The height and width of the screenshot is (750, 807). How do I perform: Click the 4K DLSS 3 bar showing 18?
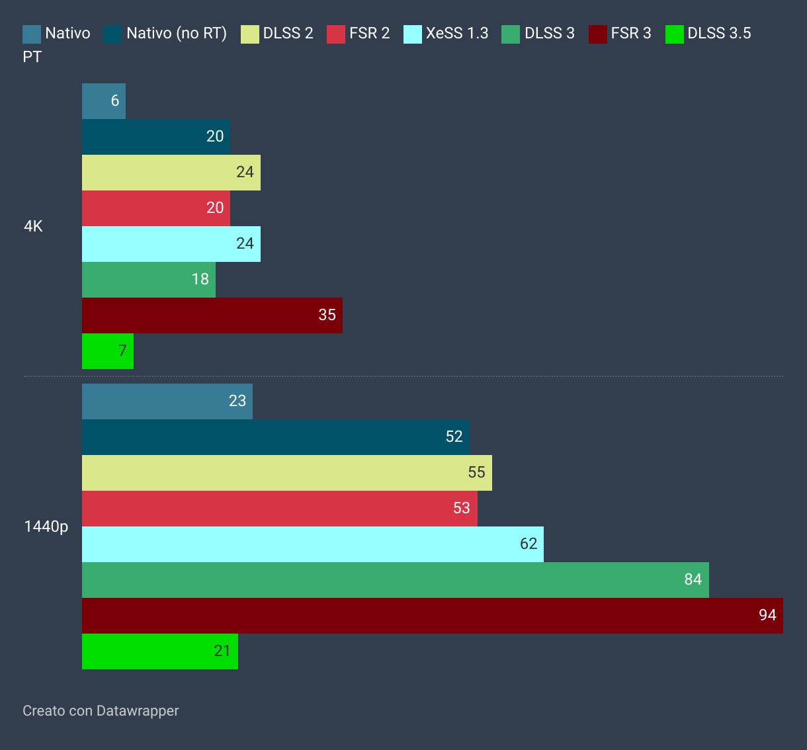pyautogui.click(x=149, y=280)
